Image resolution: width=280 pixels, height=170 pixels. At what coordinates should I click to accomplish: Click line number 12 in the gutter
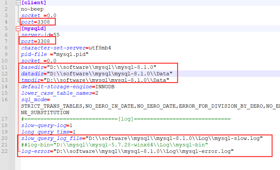click(x=5, y=74)
